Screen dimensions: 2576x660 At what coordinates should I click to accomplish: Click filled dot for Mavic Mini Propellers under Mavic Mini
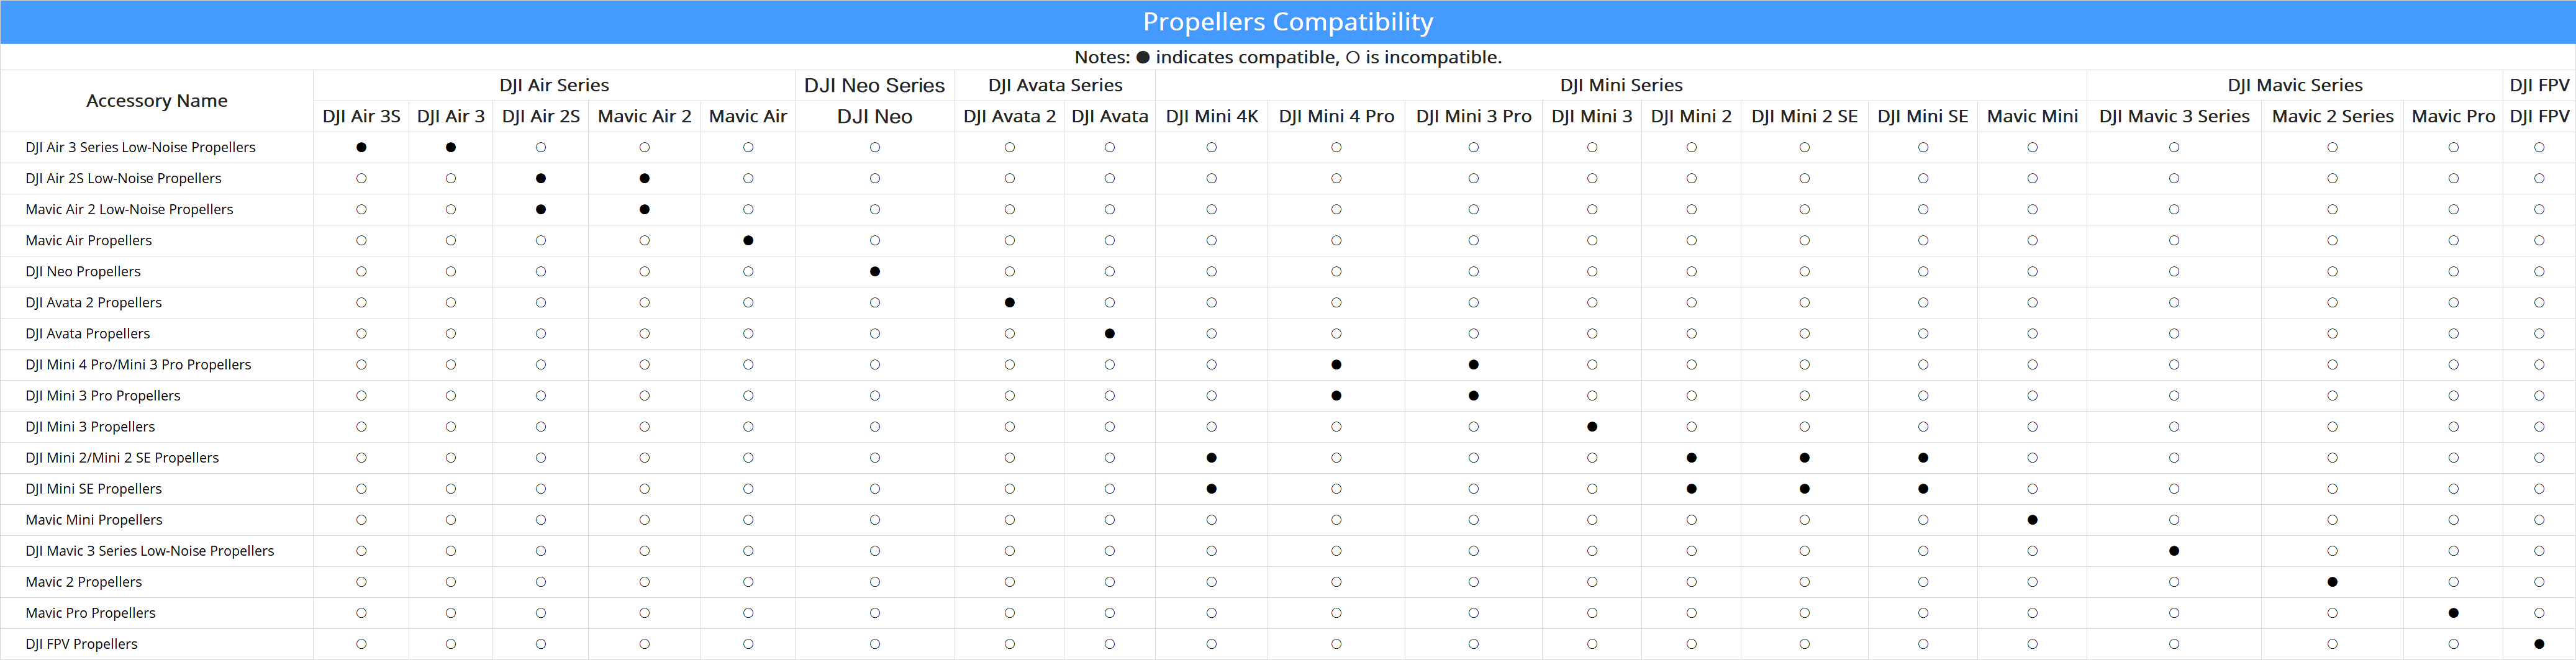tap(2032, 520)
